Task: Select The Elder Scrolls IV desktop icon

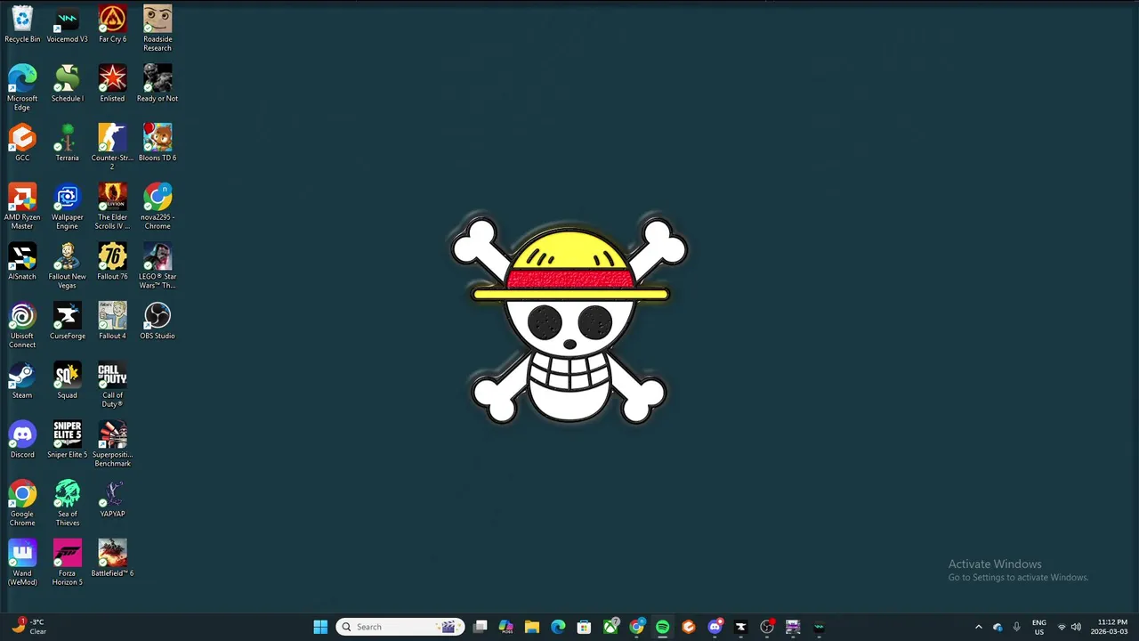Action: click(x=112, y=207)
